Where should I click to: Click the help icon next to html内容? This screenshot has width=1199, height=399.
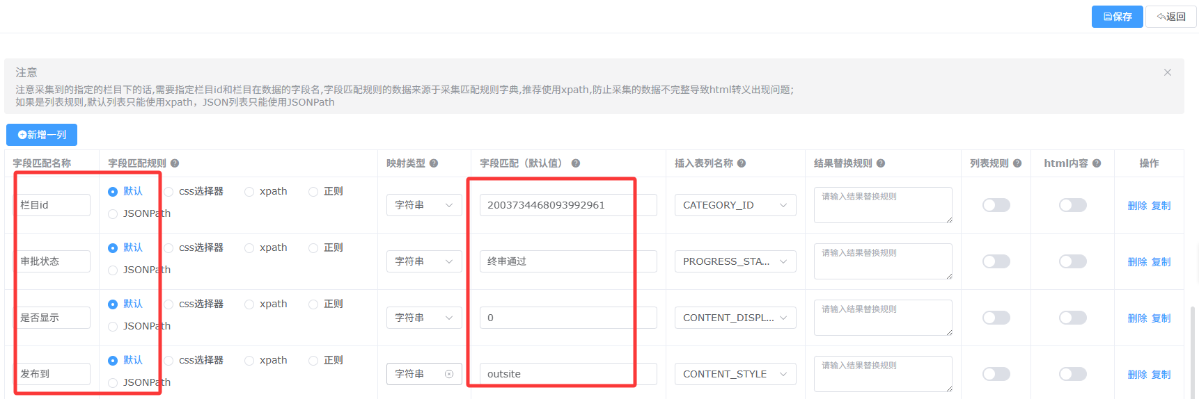coord(1097,163)
